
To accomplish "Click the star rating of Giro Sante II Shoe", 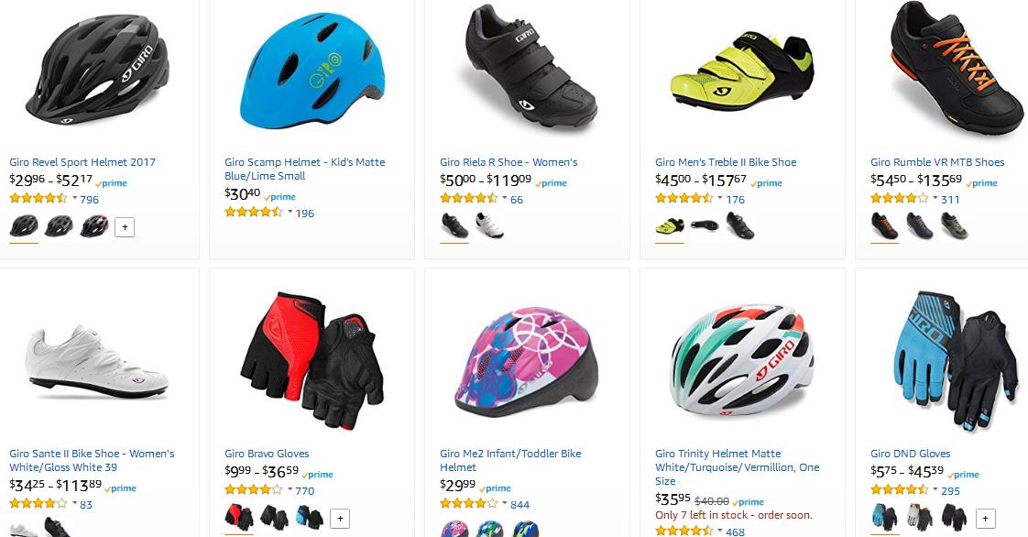I will [38, 504].
